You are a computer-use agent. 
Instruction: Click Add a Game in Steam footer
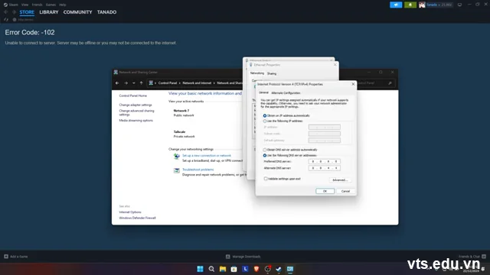[16, 257]
